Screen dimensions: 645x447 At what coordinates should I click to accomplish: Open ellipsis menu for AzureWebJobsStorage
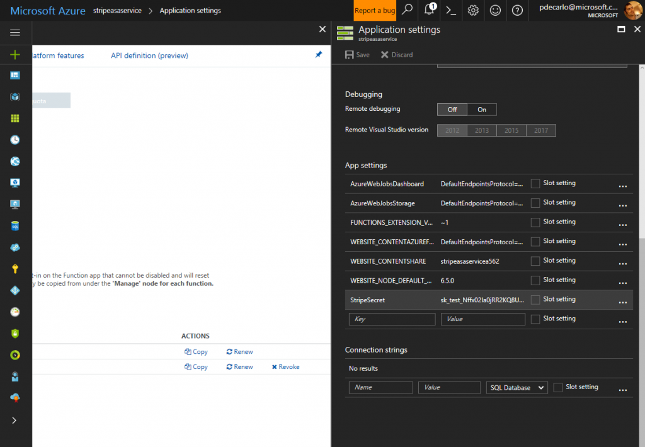(x=623, y=206)
